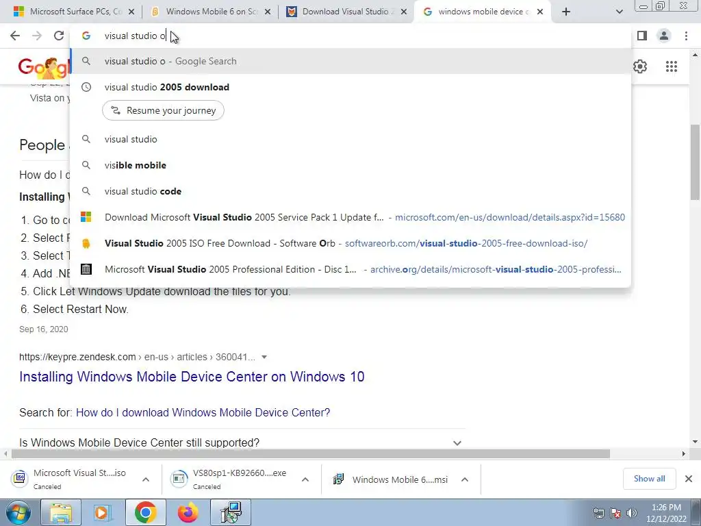This screenshot has height=526, width=701.
Task: Click the '6. Select Restart Now.' step text
Action: [x=75, y=309]
